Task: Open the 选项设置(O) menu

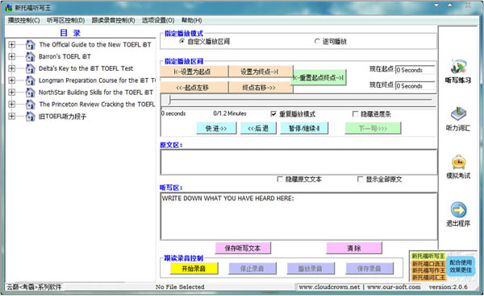Action: click(x=158, y=20)
